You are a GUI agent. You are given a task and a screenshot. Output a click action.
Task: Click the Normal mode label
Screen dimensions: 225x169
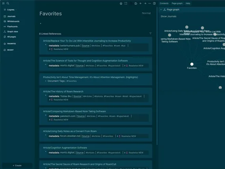coord(146,13)
